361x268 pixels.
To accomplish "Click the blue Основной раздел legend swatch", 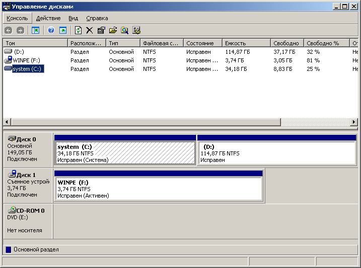I will (8, 249).
